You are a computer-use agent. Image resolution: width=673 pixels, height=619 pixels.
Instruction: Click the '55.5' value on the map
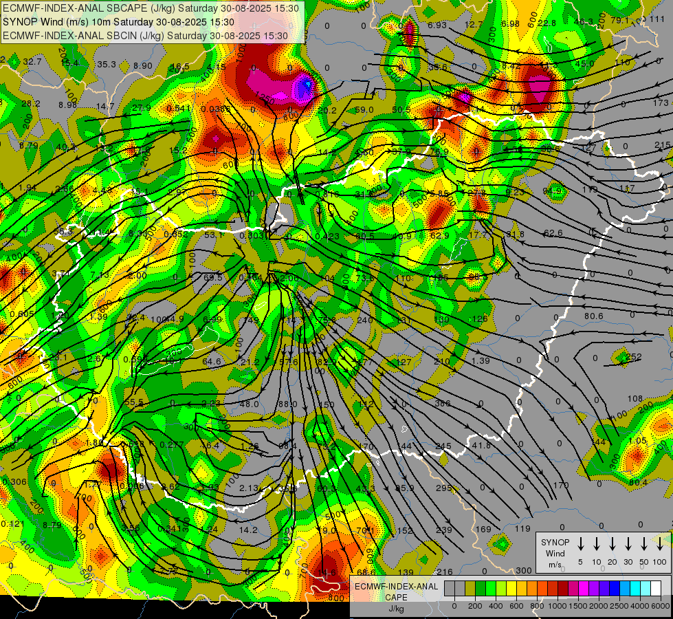pyautogui.click(x=134, y=402)
